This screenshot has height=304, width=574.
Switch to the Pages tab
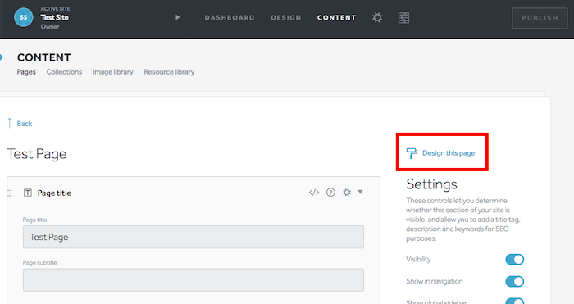click(26, 72)
